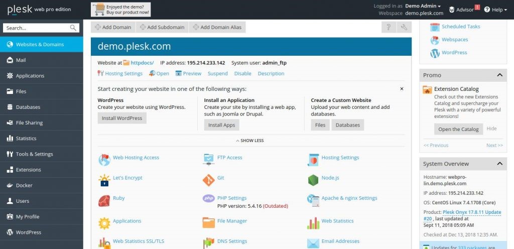The width and height of the screenshot is (514, 249).
Task: Click the Applications gear icon in main panel
Action: (104, 223)
